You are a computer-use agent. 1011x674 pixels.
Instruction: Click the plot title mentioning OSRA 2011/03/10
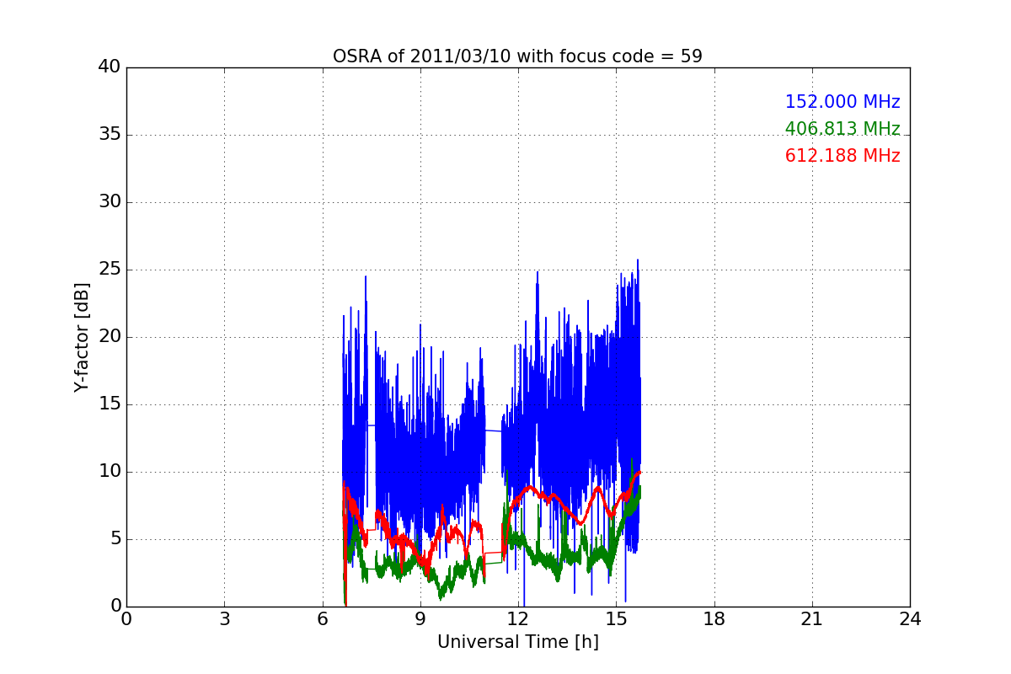[x=517, y=56]
